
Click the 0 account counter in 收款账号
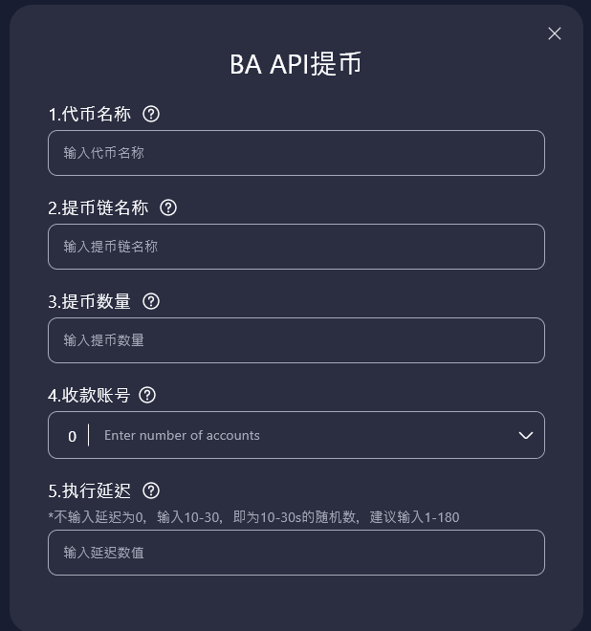click(x=72, y=436)
